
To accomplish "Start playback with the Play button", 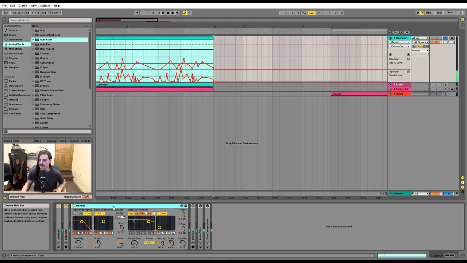I will click(163, 13).
